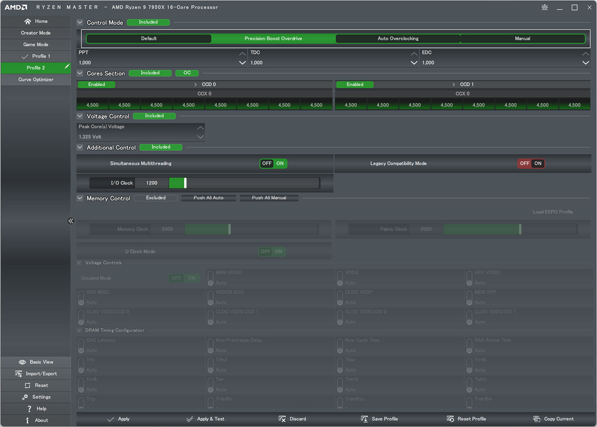Open Import/Export from the sidebar

tap(19, 374)
